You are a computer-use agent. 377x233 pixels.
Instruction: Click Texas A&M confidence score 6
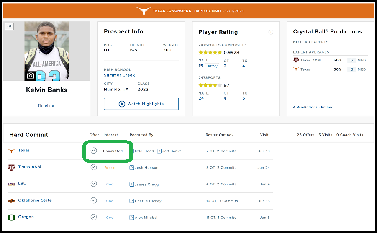(x=351, y=60)
